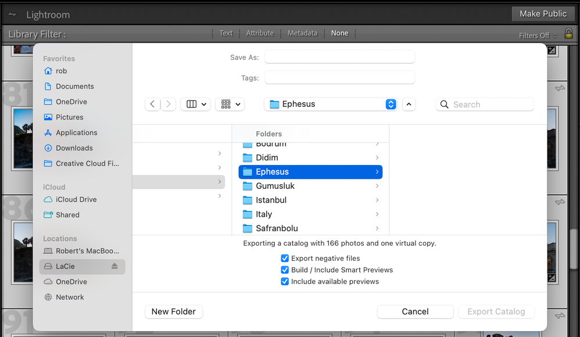Select the Attribute library filter
Screen dimensions: 580x337
point(260,33)
